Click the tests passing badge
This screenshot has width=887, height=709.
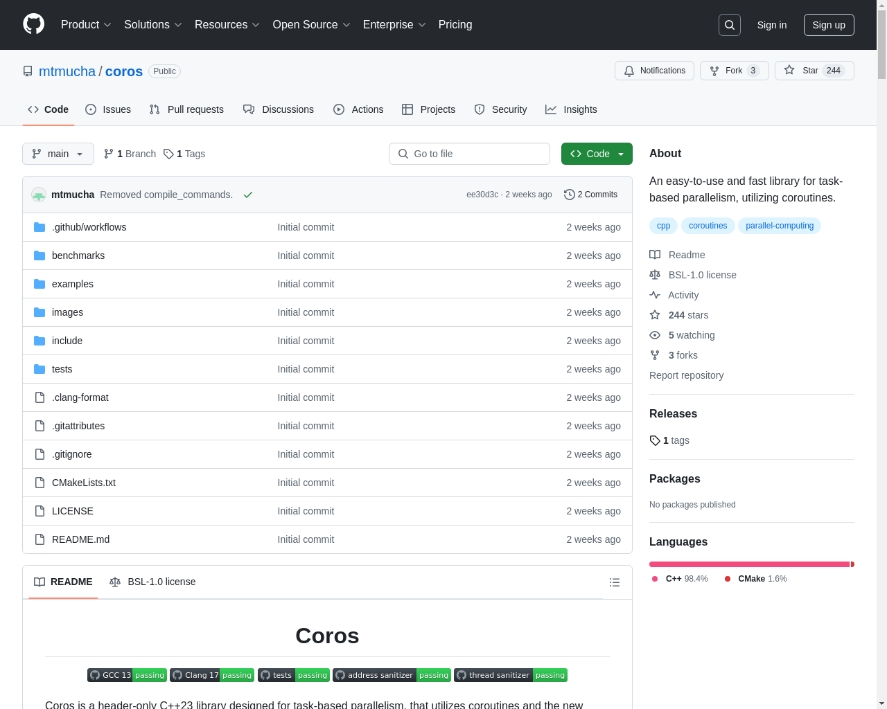(x=294, y=675)
